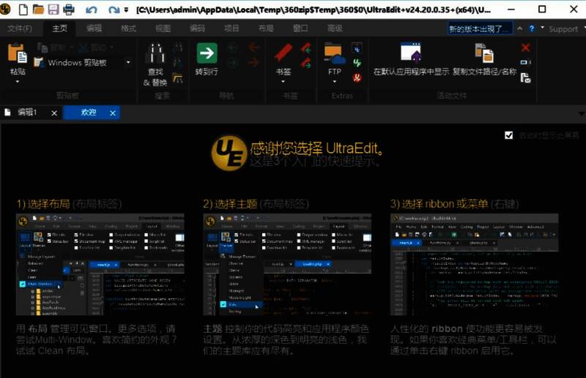The image size is (586, 378).
Task: Select the 编辑1 document tab
Action: 27,113
